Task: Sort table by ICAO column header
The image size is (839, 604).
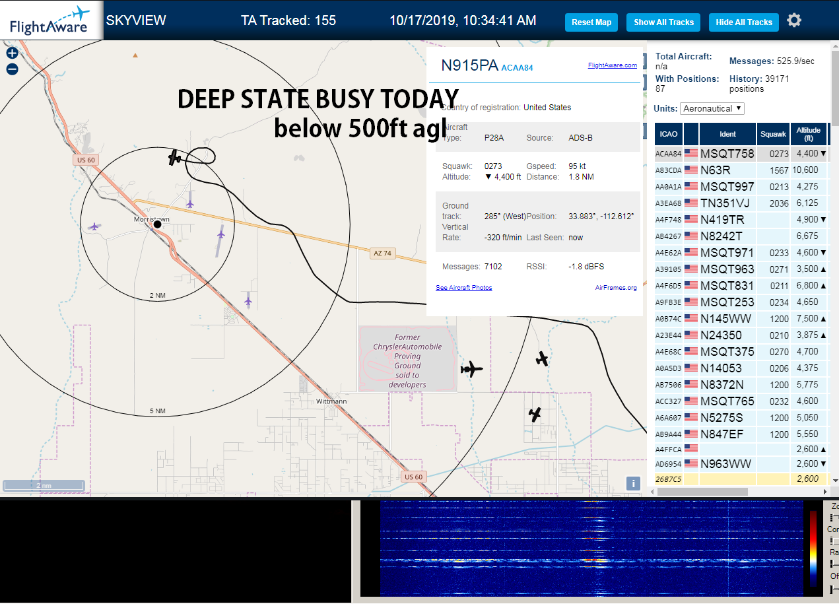Action: coord(668,134)
